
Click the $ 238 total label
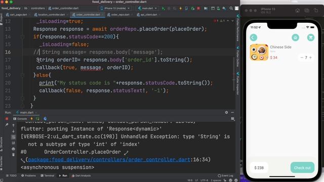click(259, 168)
